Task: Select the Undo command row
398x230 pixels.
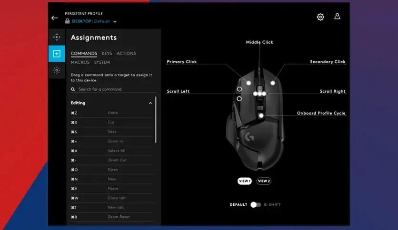Action: point(112,113)
